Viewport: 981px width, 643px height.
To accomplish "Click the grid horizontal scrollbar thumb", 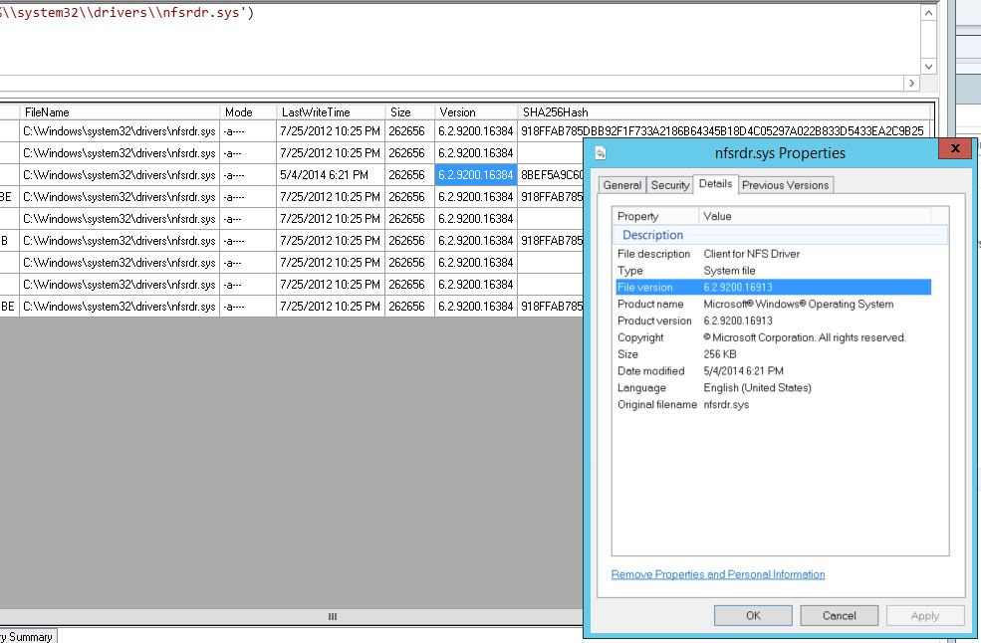I will click(333, 616).
